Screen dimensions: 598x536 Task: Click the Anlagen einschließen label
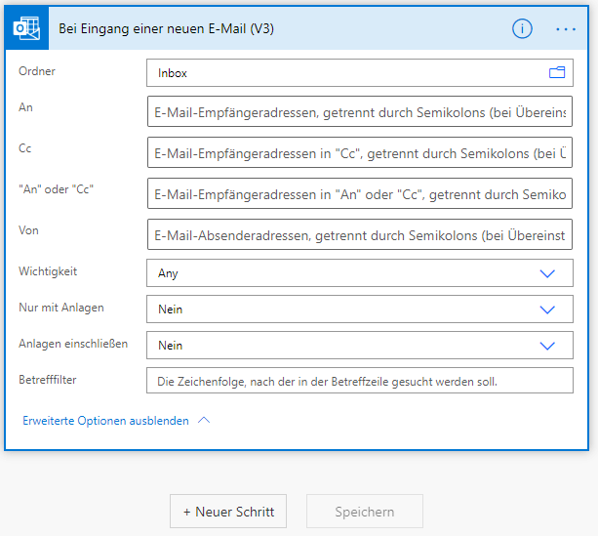click(x=73, y=344)
